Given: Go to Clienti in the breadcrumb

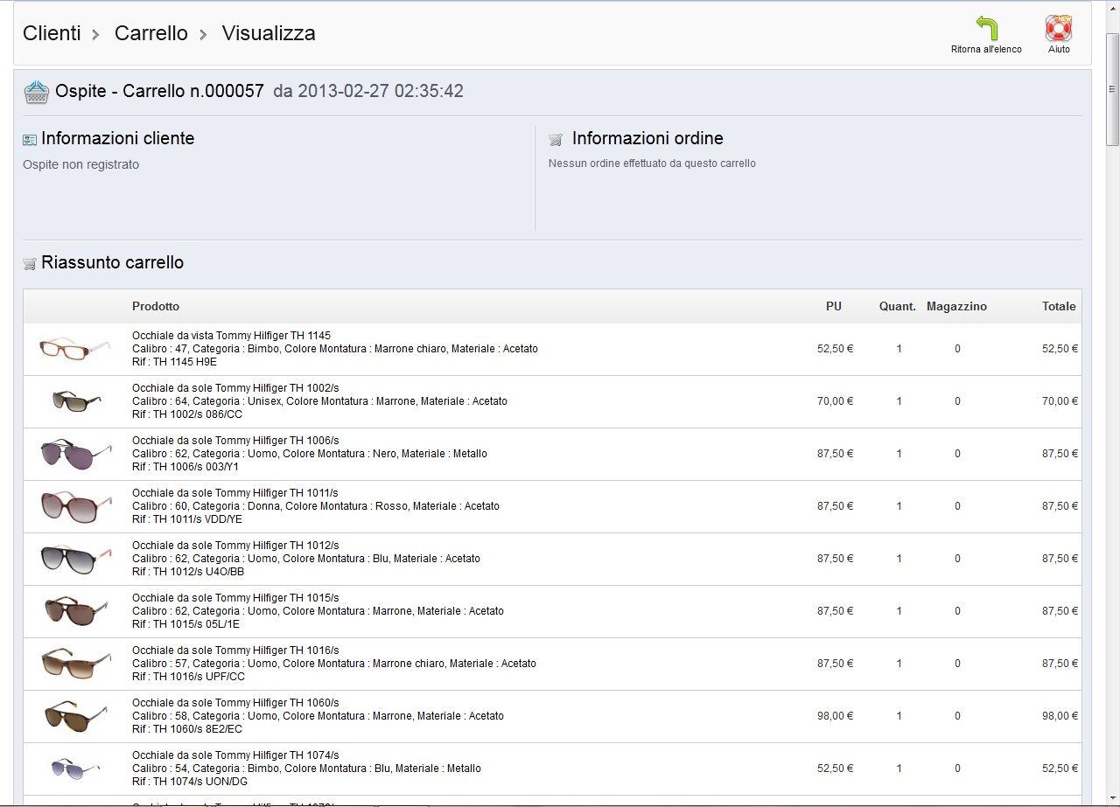Looking at the screenshot, I should pos(52,33).
